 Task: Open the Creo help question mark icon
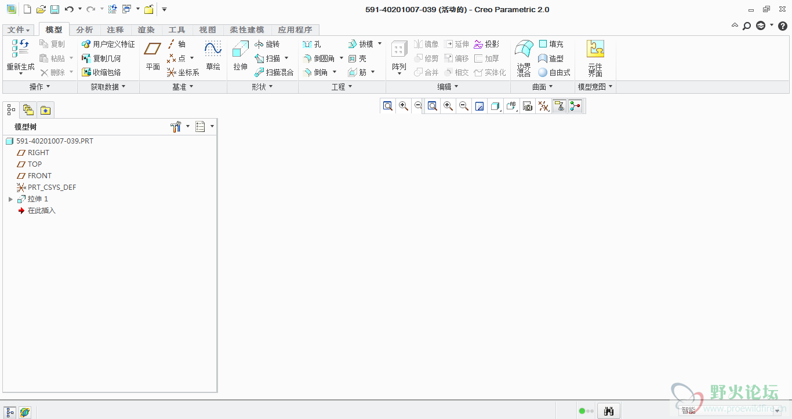pos(782,26)
